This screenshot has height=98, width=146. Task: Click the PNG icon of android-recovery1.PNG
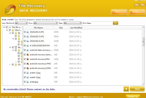28,64
